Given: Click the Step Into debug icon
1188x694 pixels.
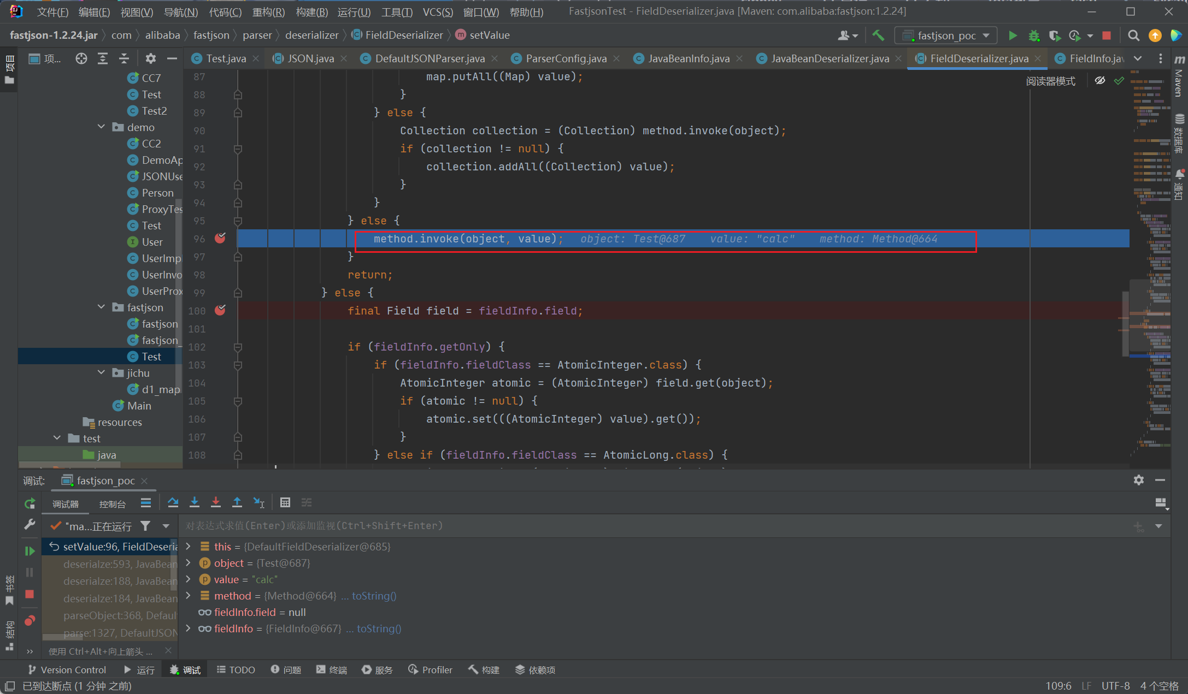Looking at the screenshot, I should 195,502.
